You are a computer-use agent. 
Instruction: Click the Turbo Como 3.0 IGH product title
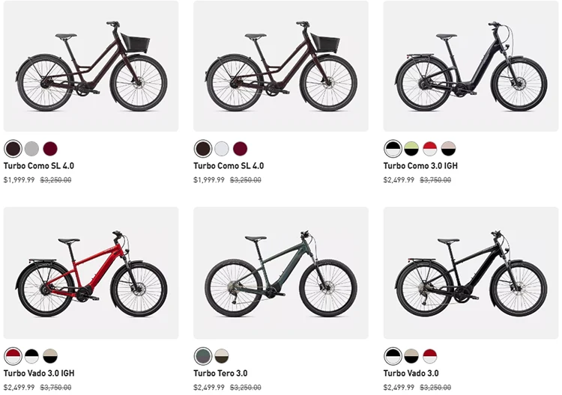(420, 165)
